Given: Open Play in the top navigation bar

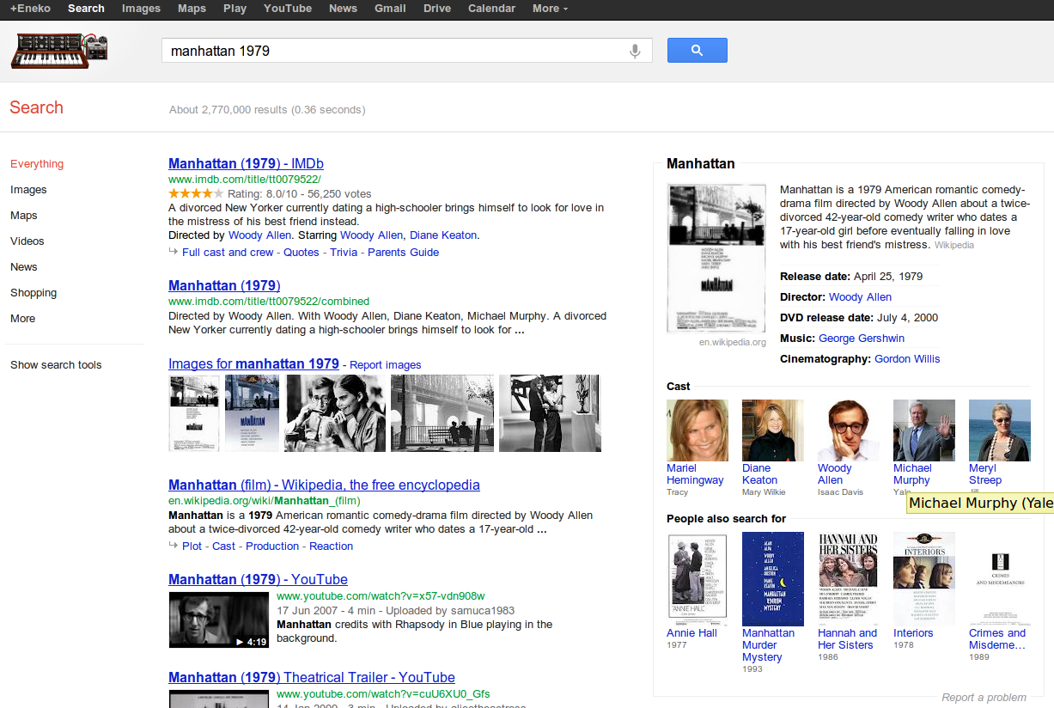Looking at the screenshot, I should pos(235,9).
